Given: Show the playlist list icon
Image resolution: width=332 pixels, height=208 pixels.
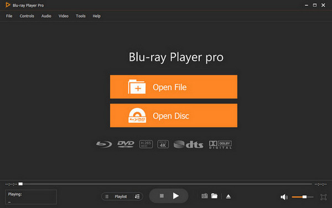Looking at the screenshot, I should (x=107, y=196).
